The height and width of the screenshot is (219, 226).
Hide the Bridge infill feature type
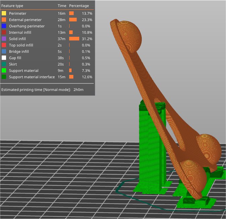click(19, 51)
